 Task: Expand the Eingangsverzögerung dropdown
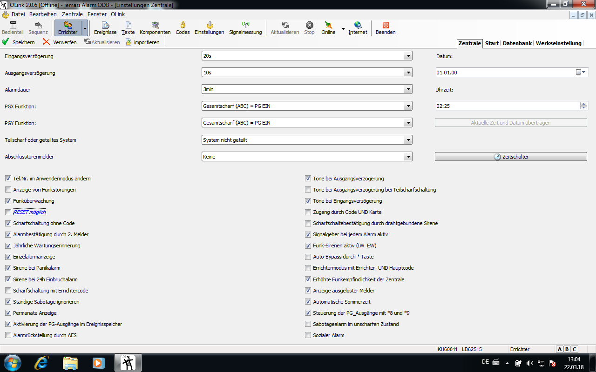[408, 56]
